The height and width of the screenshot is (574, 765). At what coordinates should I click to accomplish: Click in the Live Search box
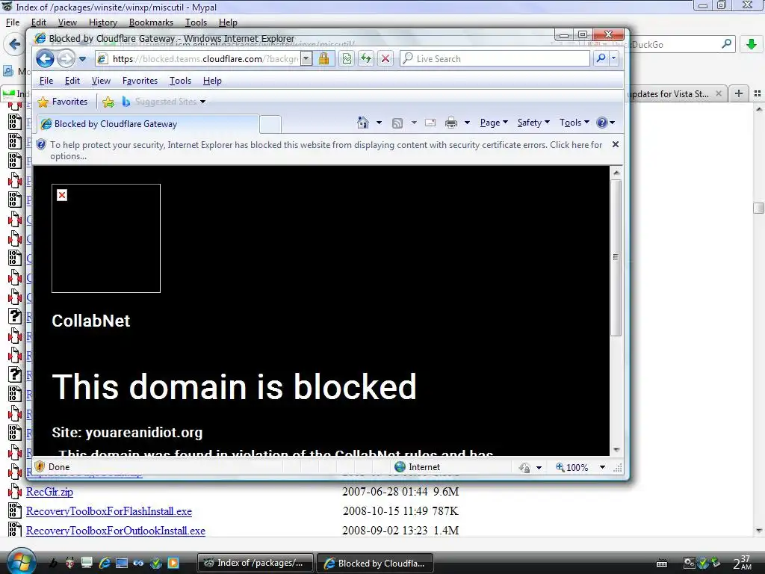tap(495, 58)
